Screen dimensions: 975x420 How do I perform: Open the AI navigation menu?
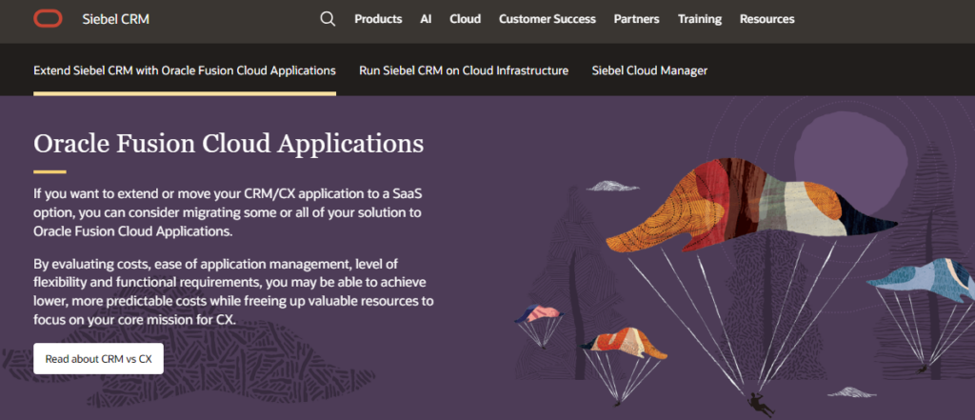[x=426, y=19]
